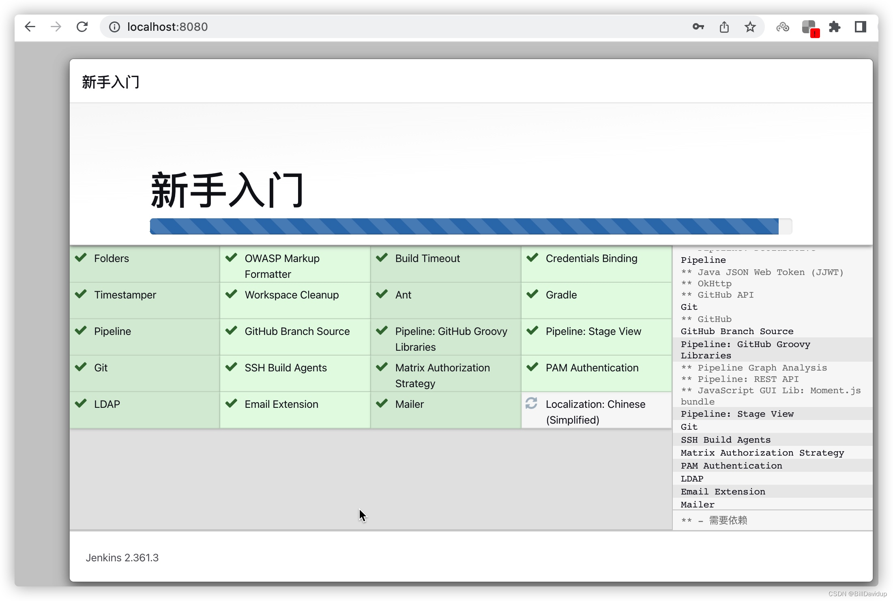The height and width of the screenshot is (601, 893).
Task: Select Localization: Chinese (Simplified) label
Action: [595, 412]
